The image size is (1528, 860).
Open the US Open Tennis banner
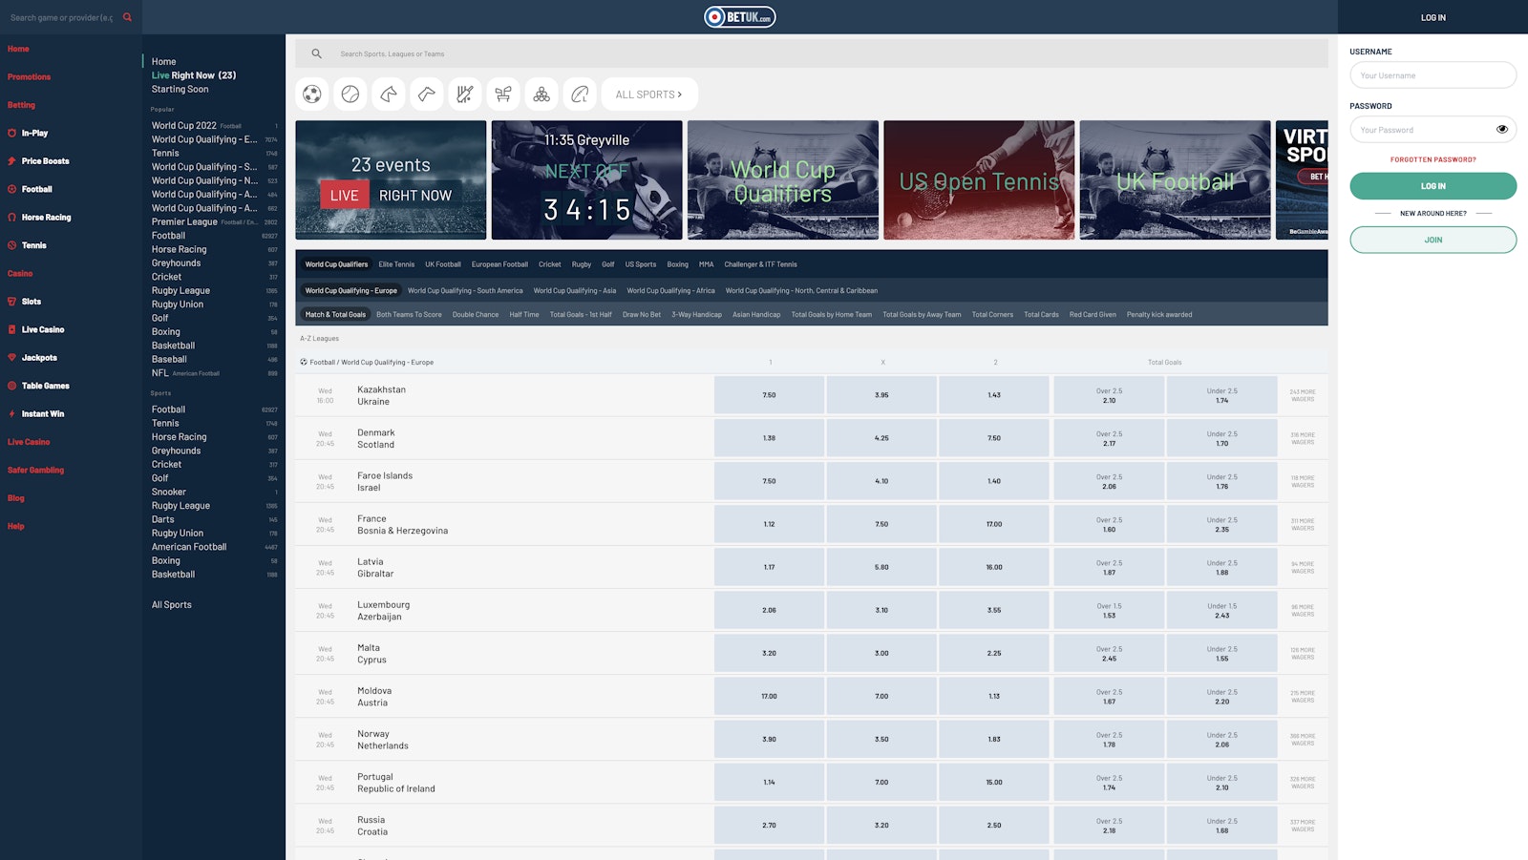979,180
